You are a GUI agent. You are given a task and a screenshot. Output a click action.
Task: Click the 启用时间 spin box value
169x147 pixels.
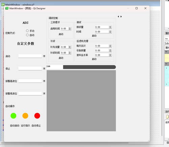pos(65,29)
